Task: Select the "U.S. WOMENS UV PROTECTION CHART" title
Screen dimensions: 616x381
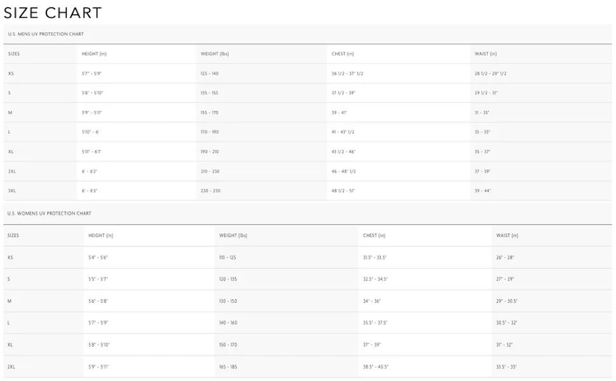Action: [49, 213]
